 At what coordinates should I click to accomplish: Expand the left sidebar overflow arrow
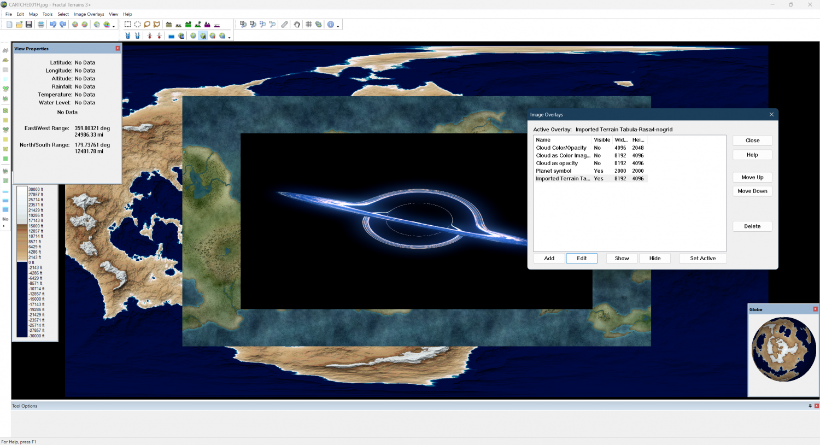click(4, 226)
